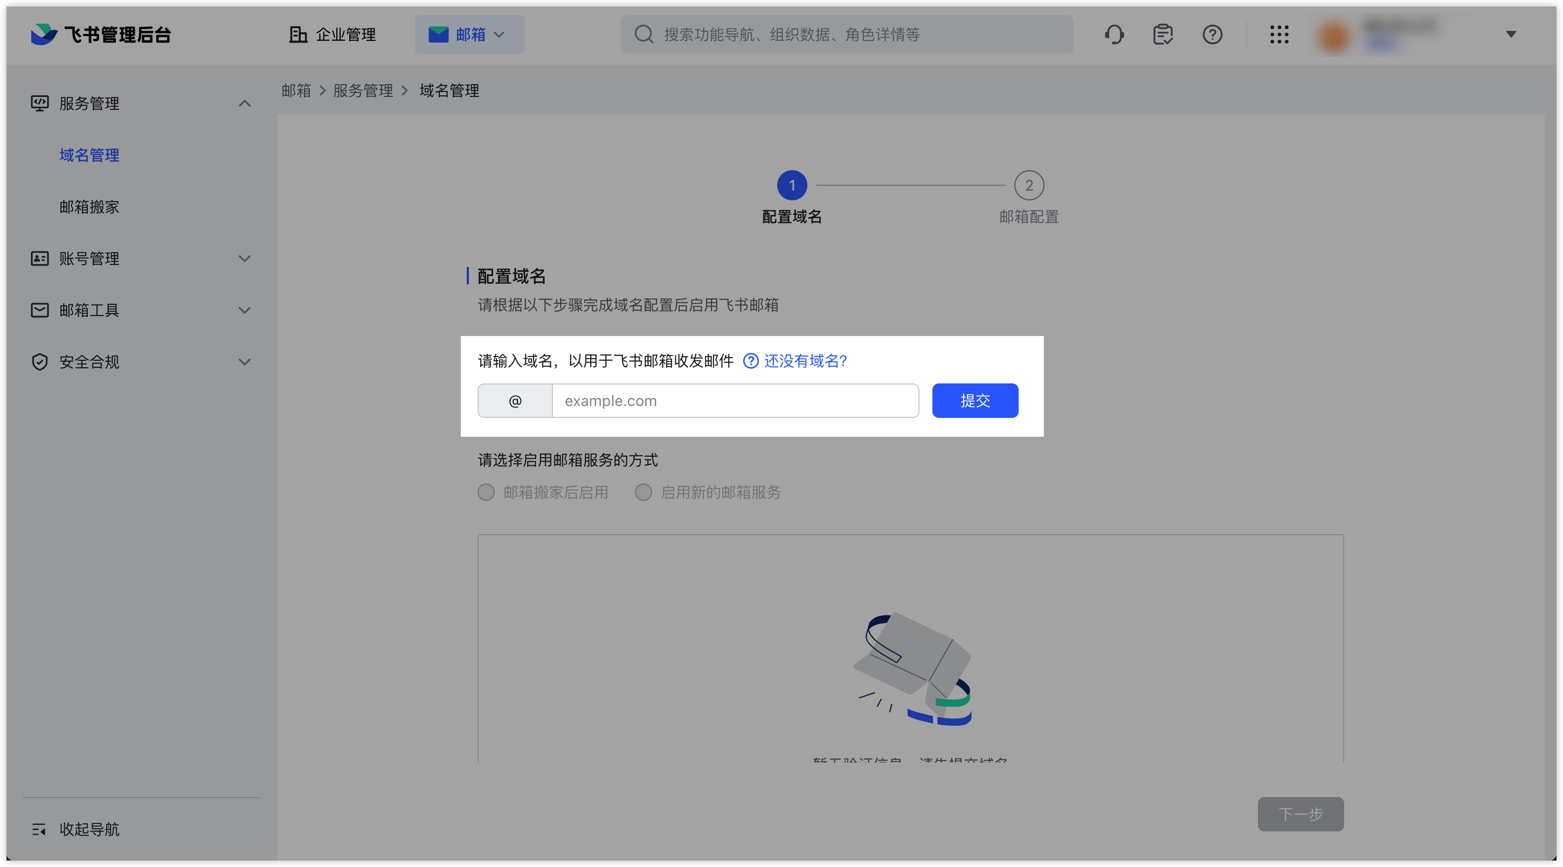Click the example.com domain input

[735, 400]
